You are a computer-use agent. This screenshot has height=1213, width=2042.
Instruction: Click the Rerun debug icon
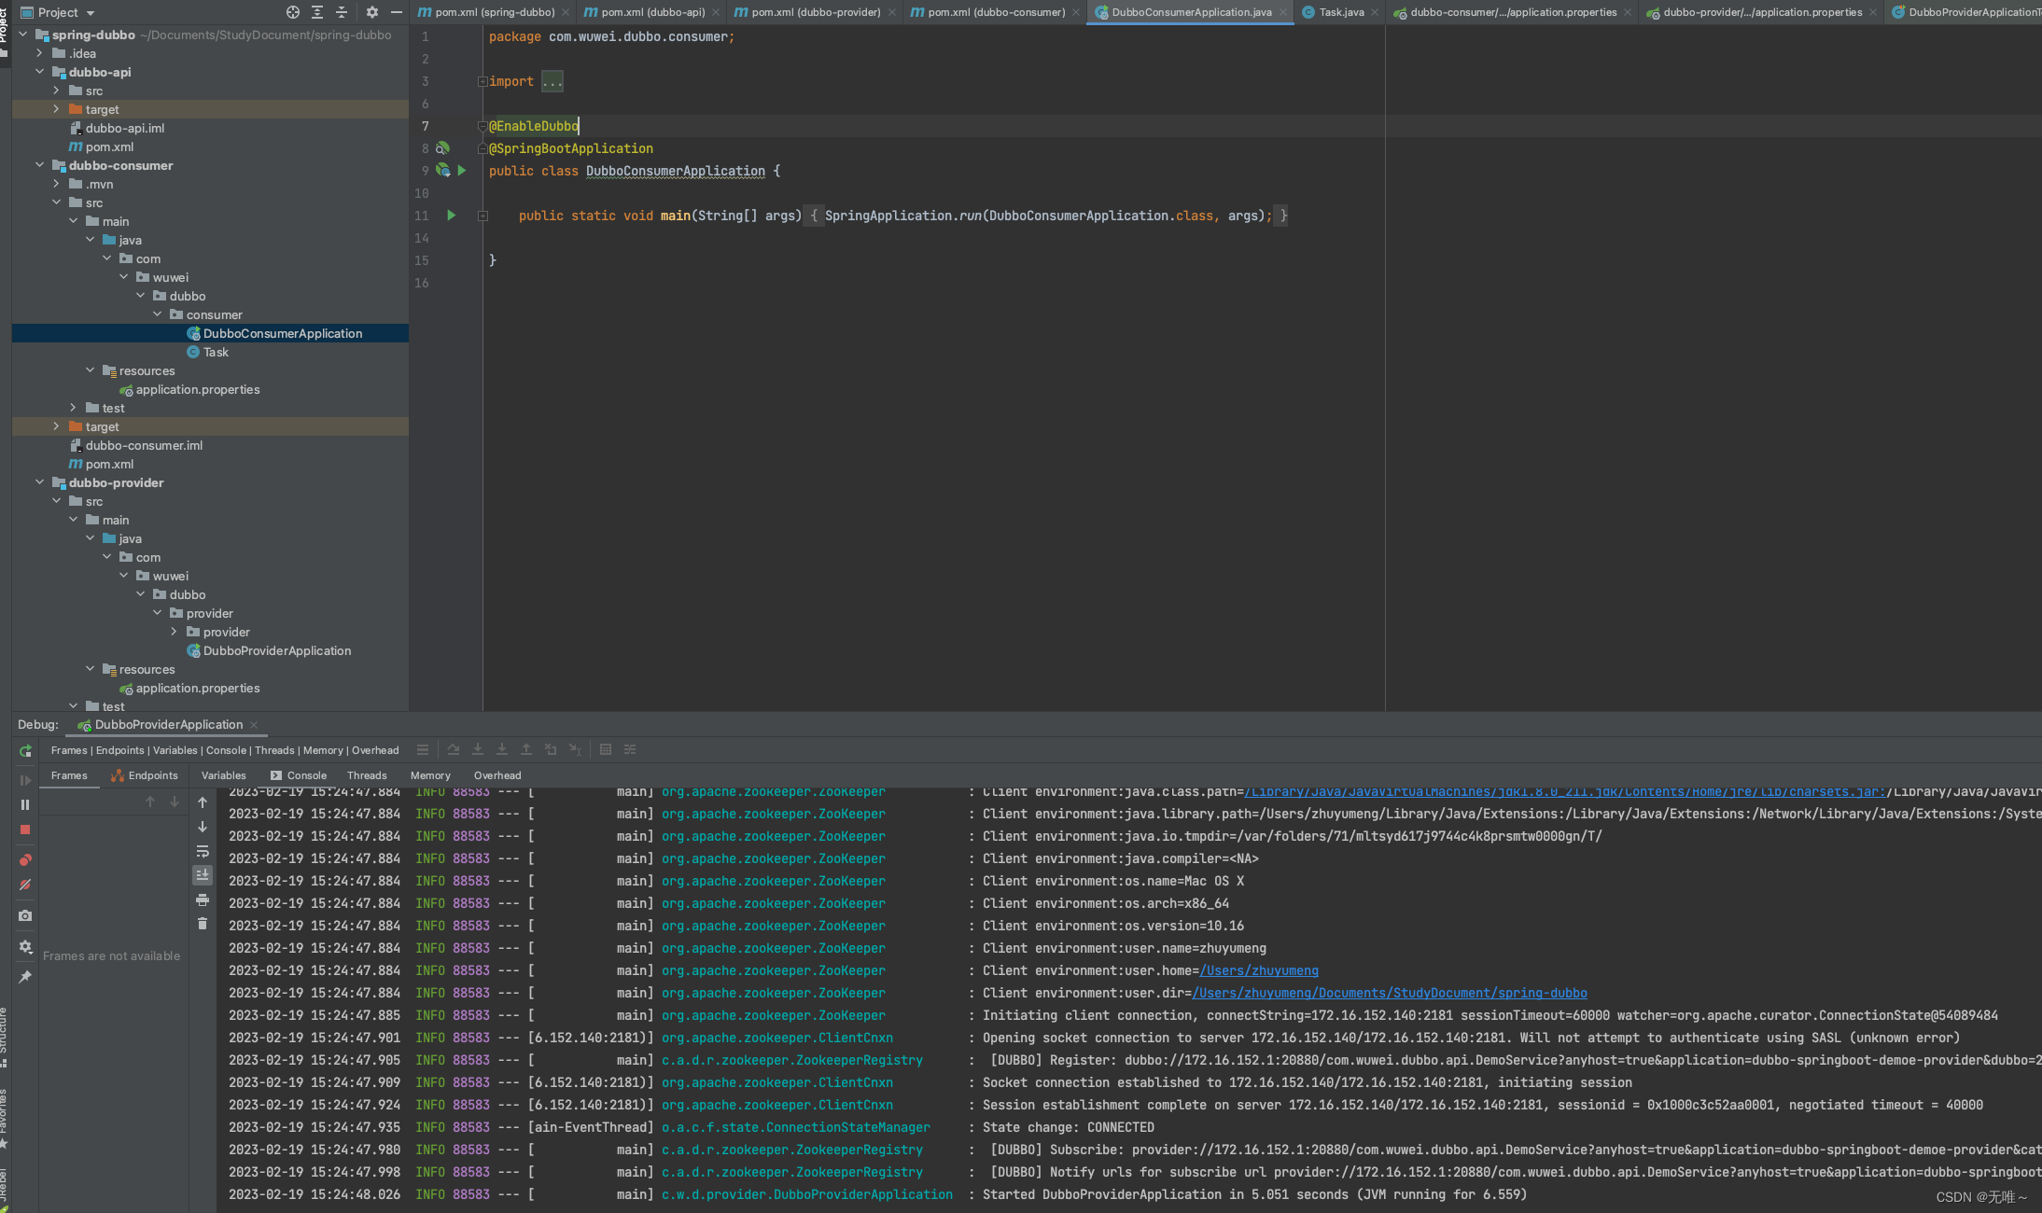pos(25,751)
